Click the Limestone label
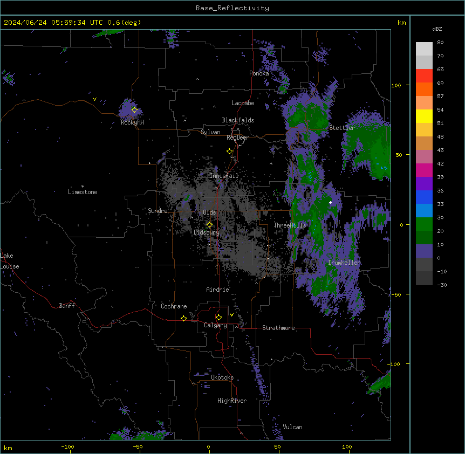The width and height of the screenshot is (465, 454). click(x=83, y=192)
